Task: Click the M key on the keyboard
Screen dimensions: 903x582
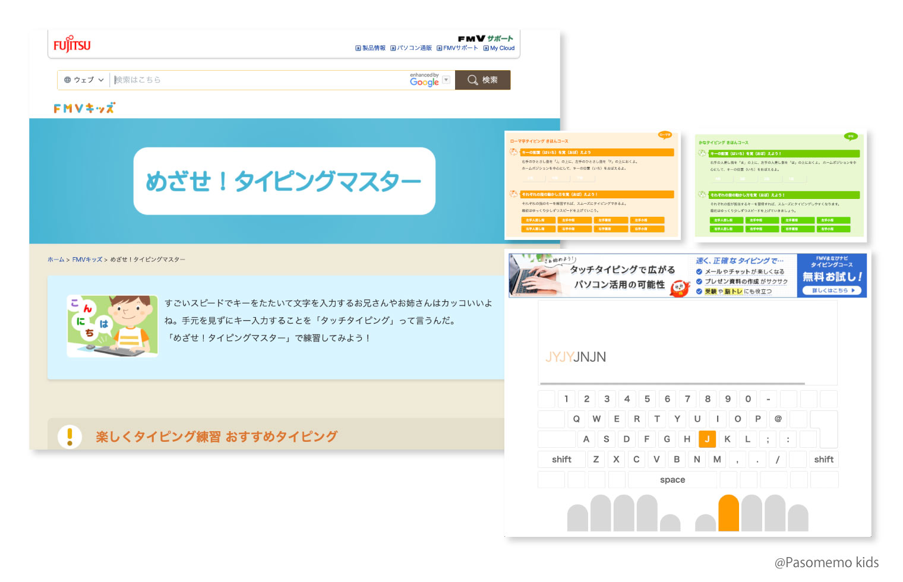Action: point(717,459)
